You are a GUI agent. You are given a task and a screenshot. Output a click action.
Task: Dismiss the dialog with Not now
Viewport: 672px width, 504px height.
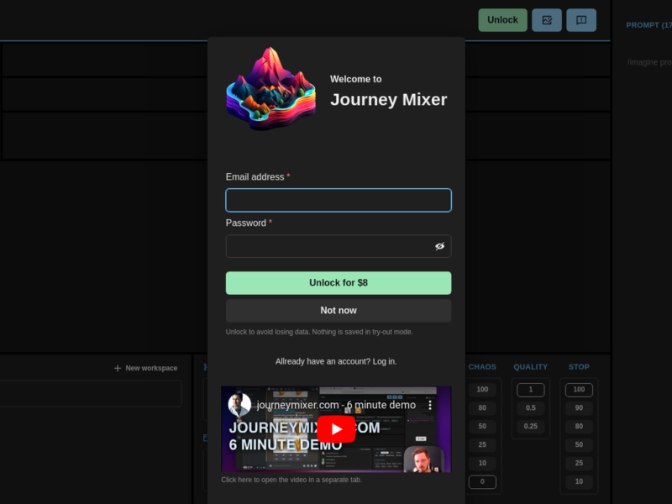pyautogui.click(x=338, y=310)
